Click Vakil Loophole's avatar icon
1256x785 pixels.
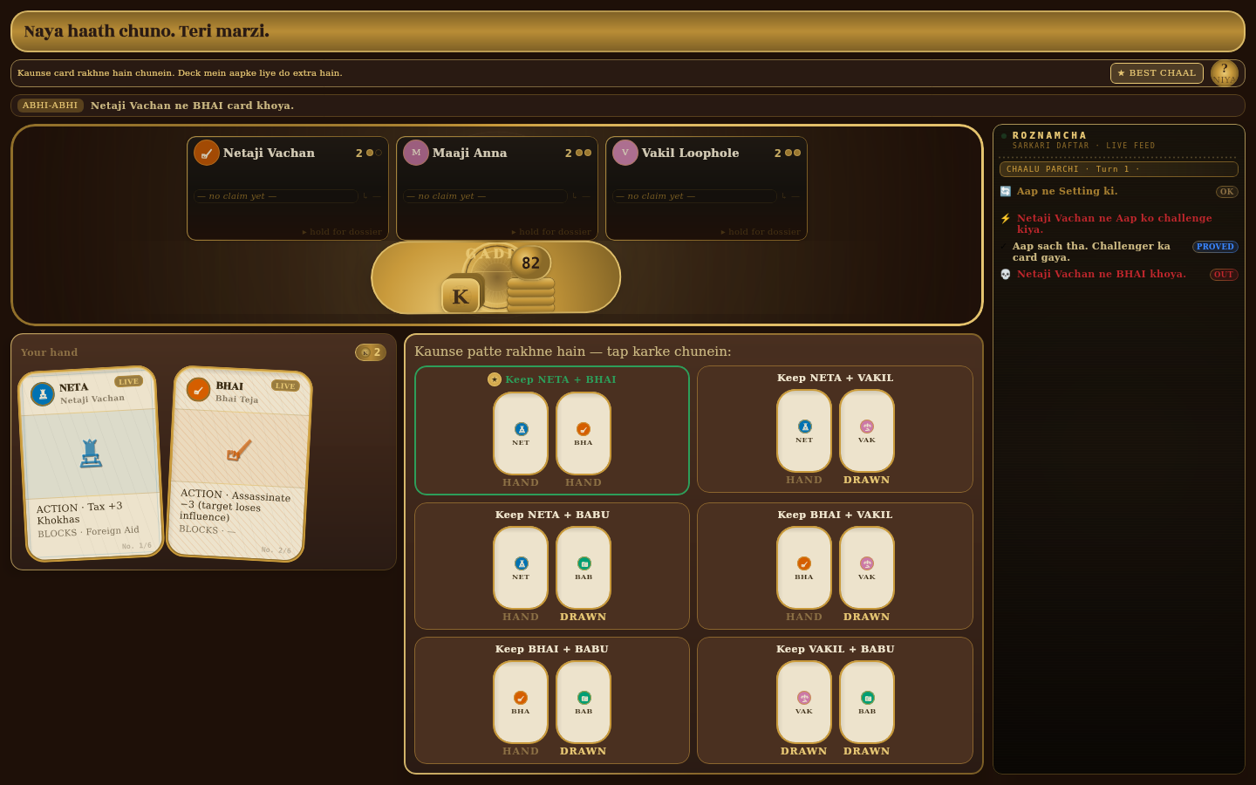[625, 153]
